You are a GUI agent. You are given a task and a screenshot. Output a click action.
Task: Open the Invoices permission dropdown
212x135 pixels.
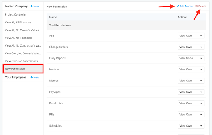pyautogui.click(x=191, y=69)
